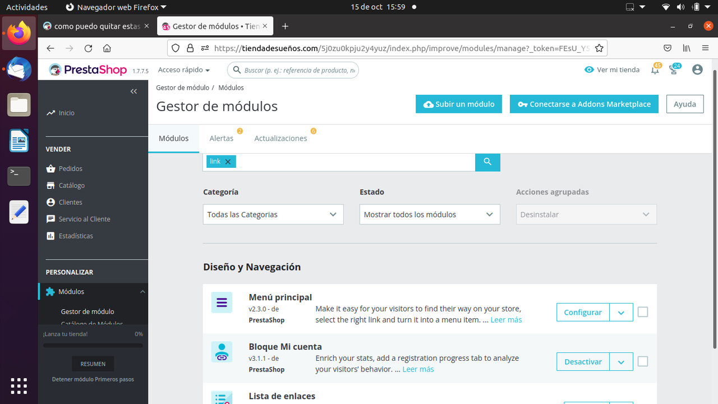Image resolution: width=718 pixels, height=404 pixels.
Task: Select the Bloque Mi cuenta module checkbox
Action: coord(643,361)
